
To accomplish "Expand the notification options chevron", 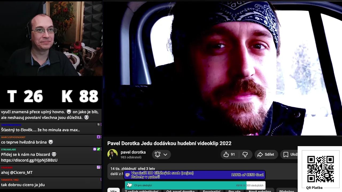I will click(x=165, y=154).
